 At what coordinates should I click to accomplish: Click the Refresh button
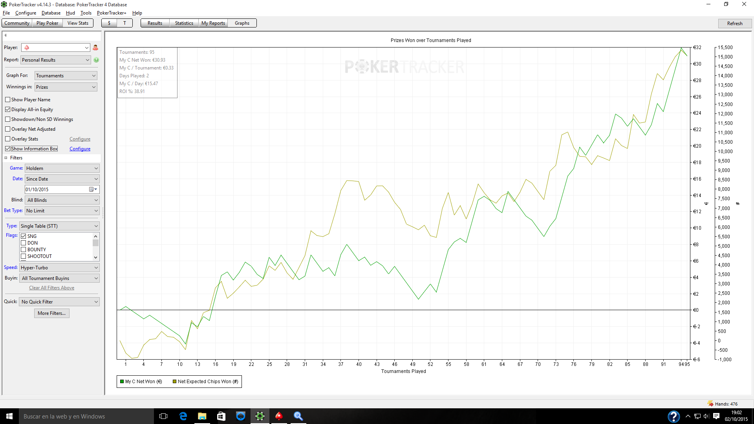click(735, 24)
